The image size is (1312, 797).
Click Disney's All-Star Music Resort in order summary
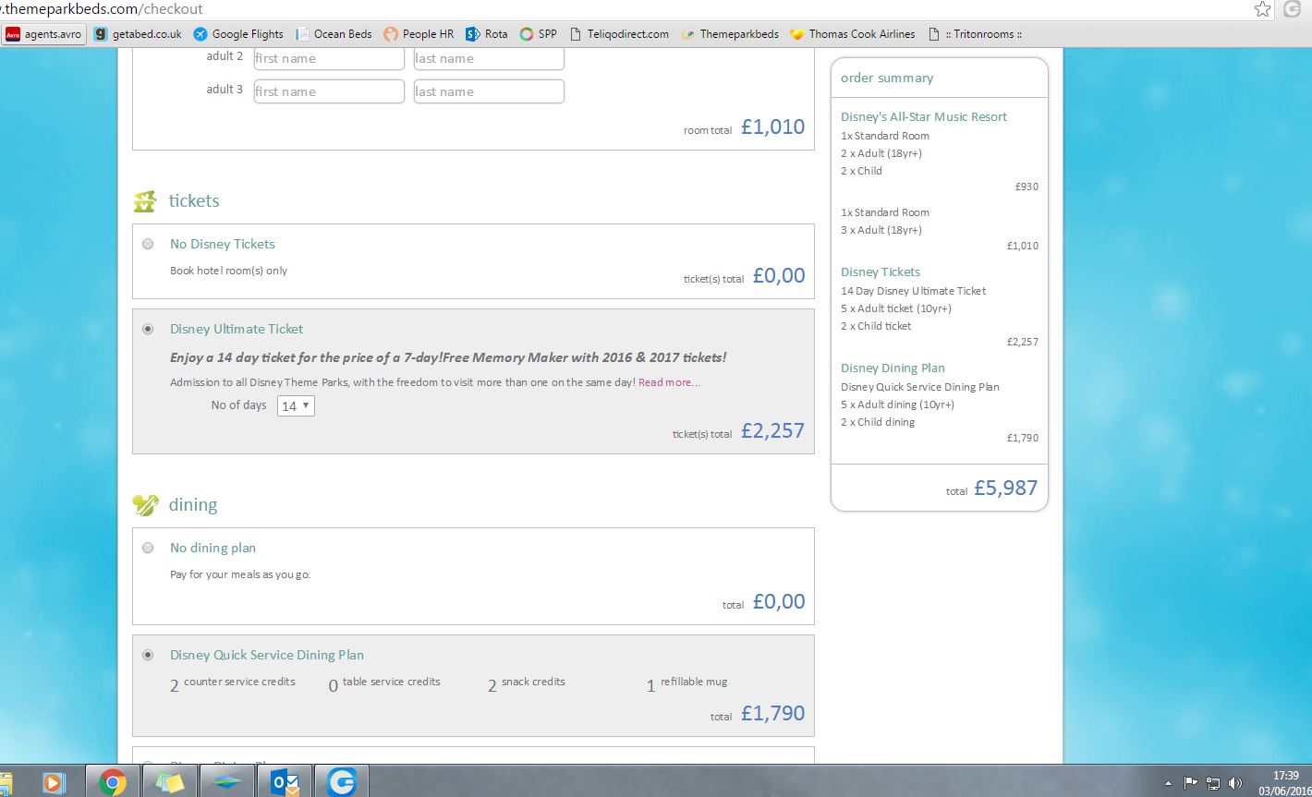point(924,116)
